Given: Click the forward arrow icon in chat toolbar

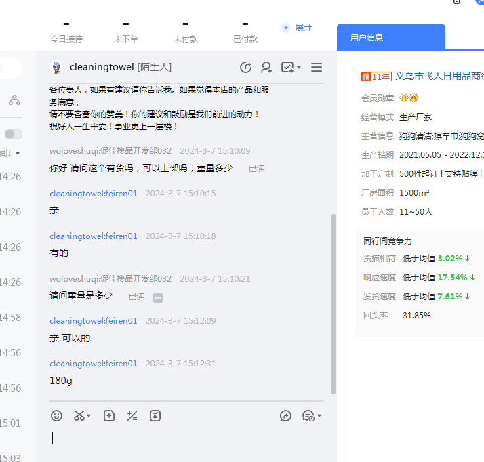Looking at the screenshot, I should click(285, 416).
